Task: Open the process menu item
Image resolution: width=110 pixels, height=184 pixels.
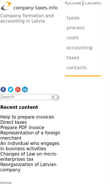Action: [x=75, y=28]
